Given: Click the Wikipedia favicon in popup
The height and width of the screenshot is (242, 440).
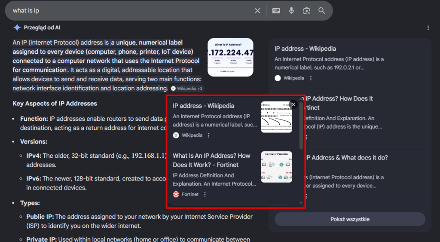Looking at the screenshot, I should [176, 135].
